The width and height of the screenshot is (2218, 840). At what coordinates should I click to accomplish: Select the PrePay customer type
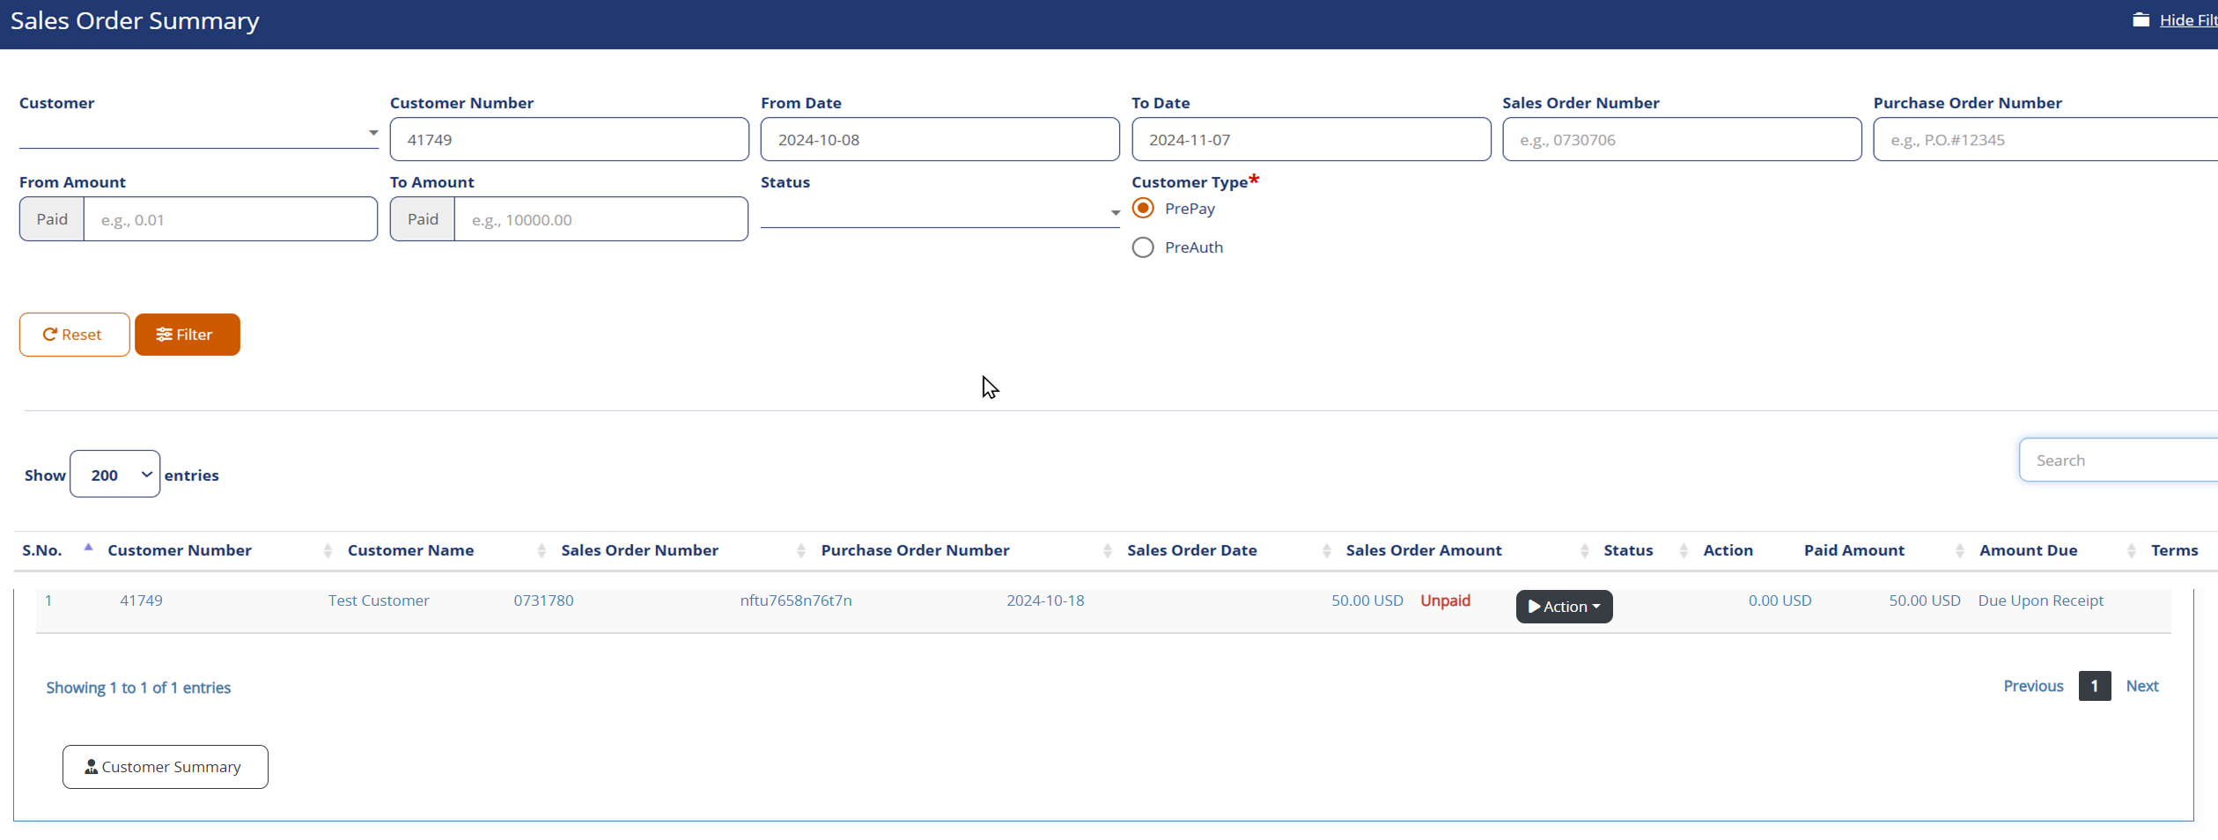tap(1142, 208)
